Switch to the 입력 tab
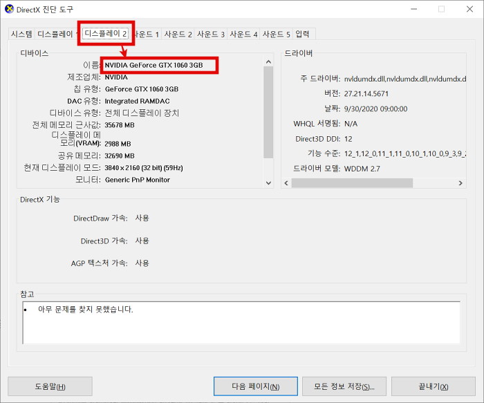 coord(302,34)
